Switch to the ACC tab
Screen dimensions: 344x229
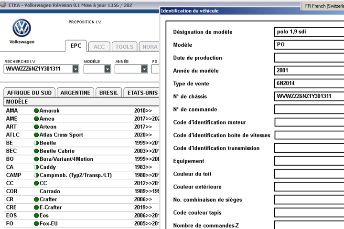tap(99, 47)
